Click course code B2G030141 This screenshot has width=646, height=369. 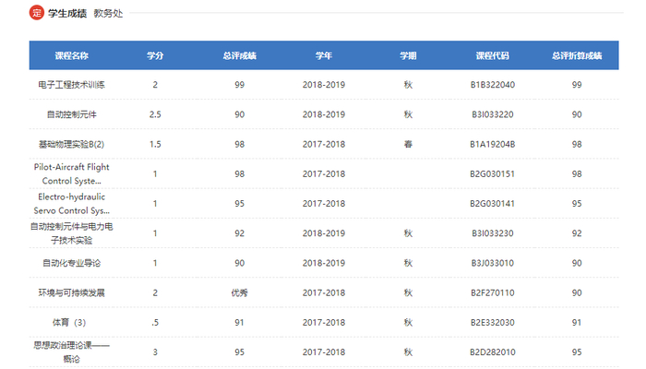(x=492, y=204)
